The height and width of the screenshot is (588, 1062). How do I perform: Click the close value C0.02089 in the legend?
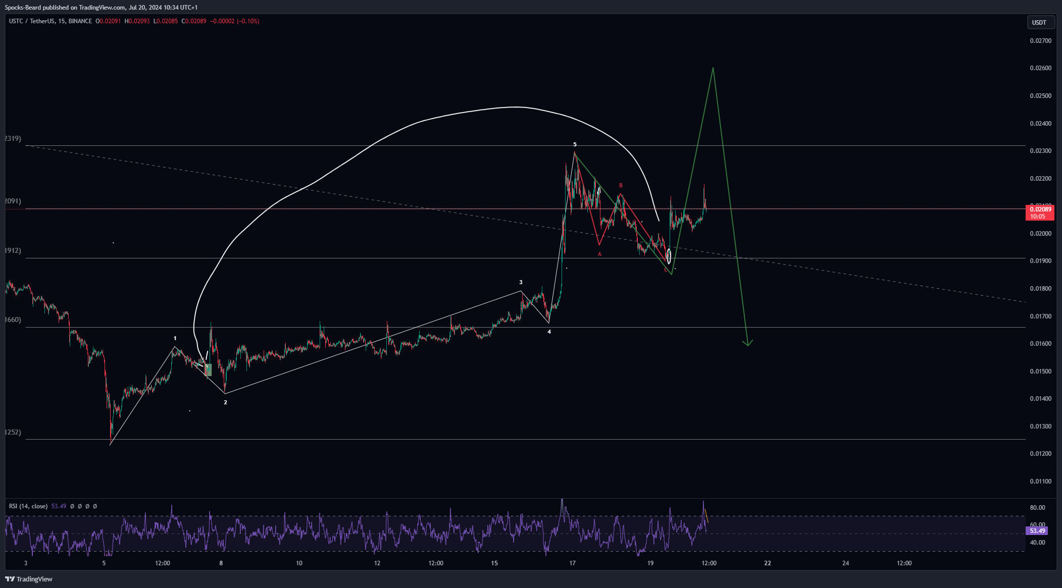tap(194, 21)
